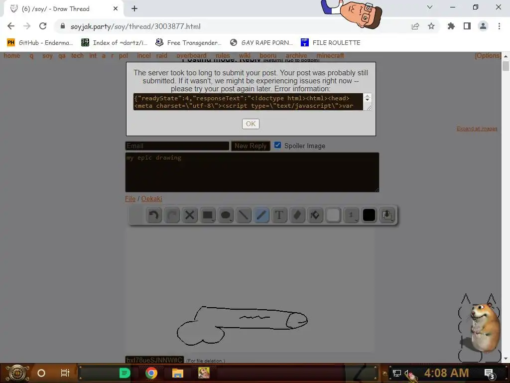Open the black stroke color swatch
This screenshot has height=383, width=510.
click(369, 215)
